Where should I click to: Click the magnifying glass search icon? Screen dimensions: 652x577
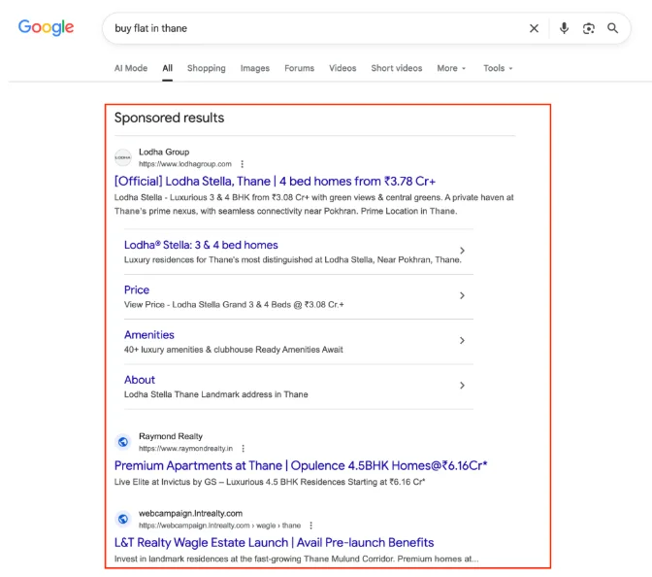pyautogui.click(x=612, y=28)
